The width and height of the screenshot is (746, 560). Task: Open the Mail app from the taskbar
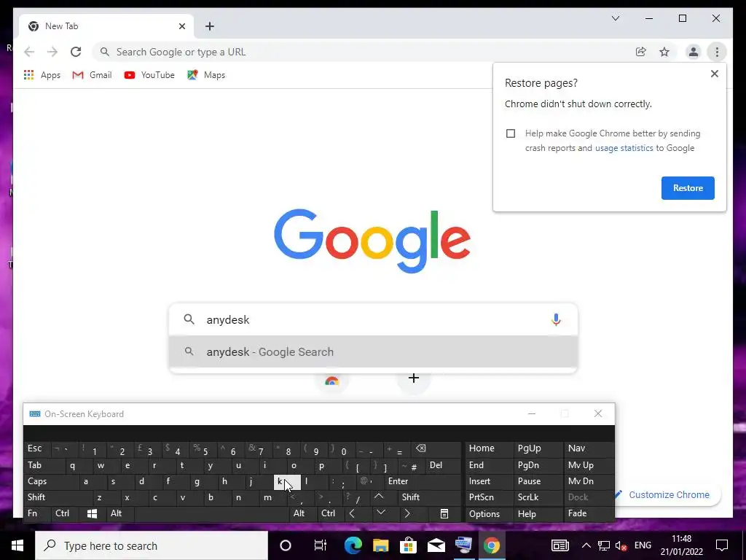pyautogui.click(x=436, y=545)
